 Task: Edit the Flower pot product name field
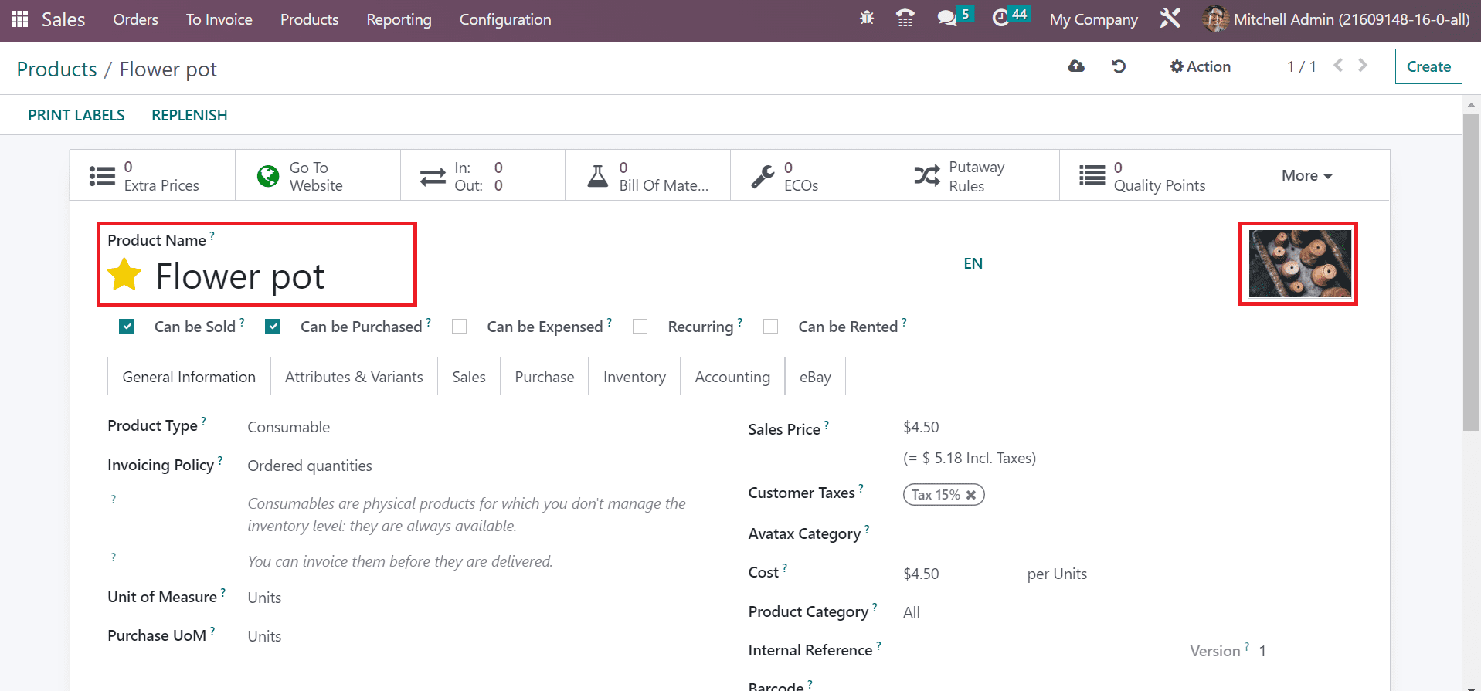[x=239, y=276]
